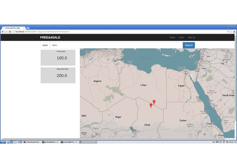Focus the search query input field

(x=116, y=45)
